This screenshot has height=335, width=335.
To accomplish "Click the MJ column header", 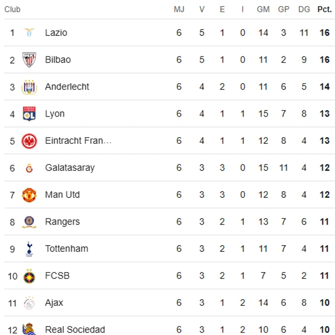I will click(x=179, y=10).
